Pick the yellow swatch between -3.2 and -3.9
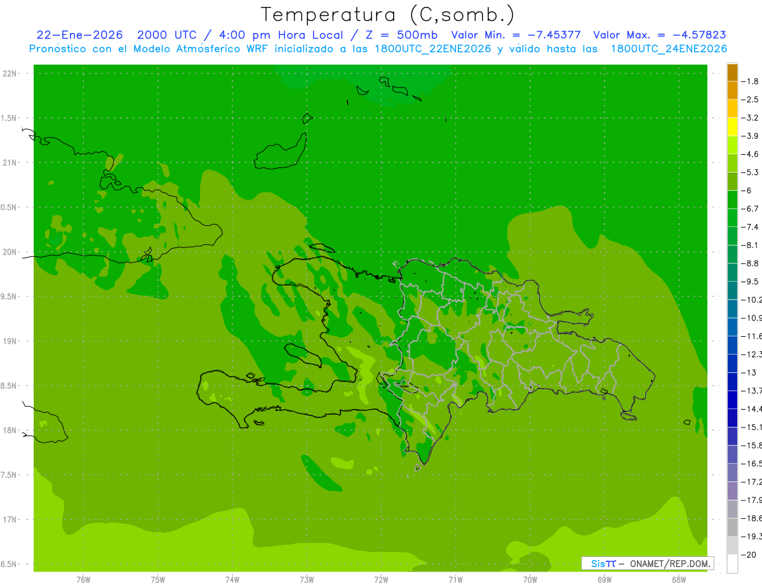The image size is (762, 588). [x=732, y=127]
